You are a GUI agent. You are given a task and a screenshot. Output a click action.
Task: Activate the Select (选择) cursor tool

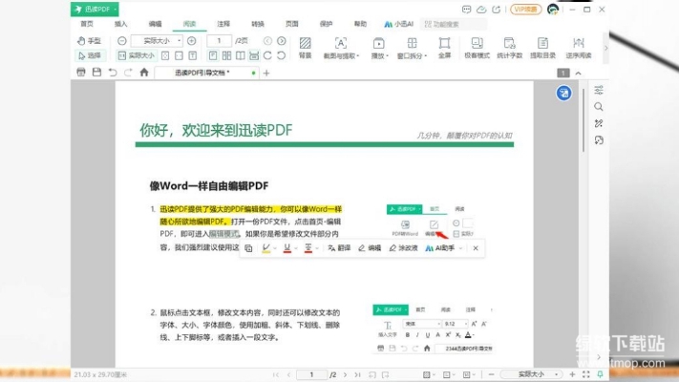pyautogui.click(x=89, y=55)
